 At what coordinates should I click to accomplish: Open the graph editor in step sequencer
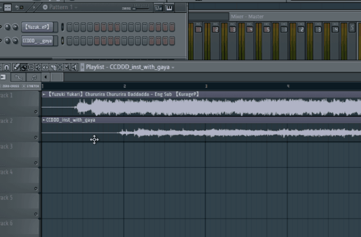coord(159,8)
